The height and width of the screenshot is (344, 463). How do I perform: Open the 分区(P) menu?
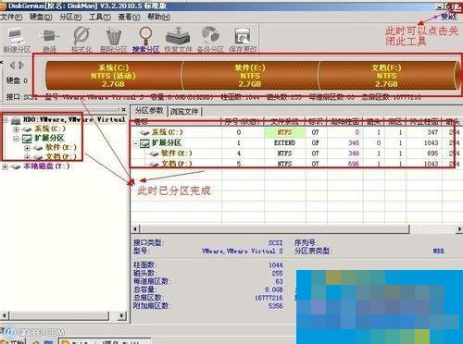click(x=70, y=17)
